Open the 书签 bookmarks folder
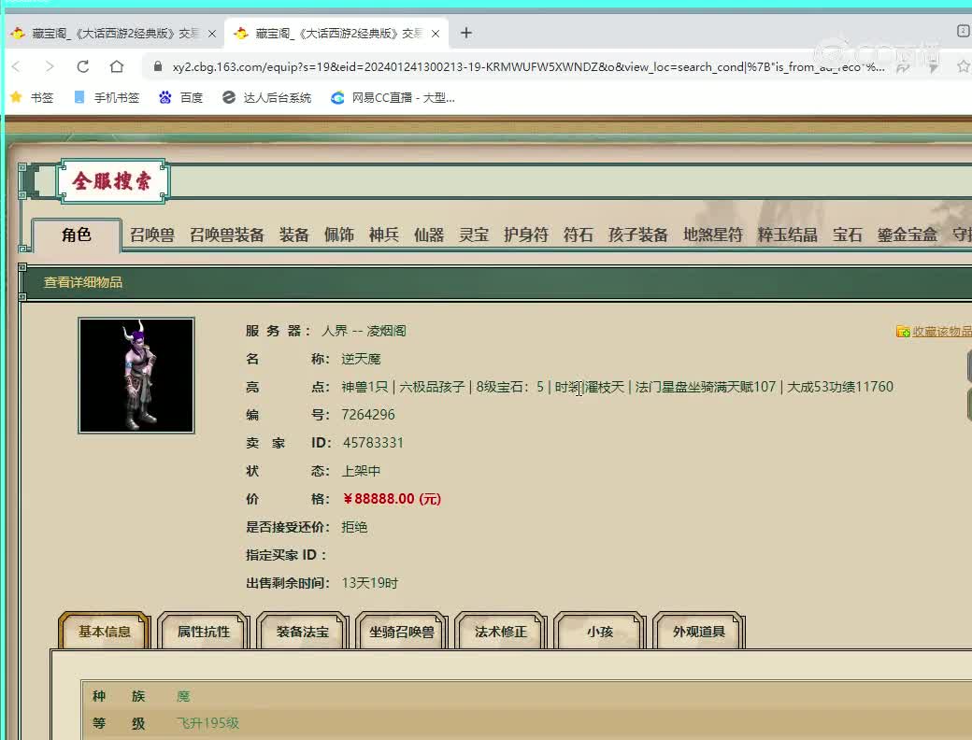This screenshot has height=740, width=972. coord(32,97)
